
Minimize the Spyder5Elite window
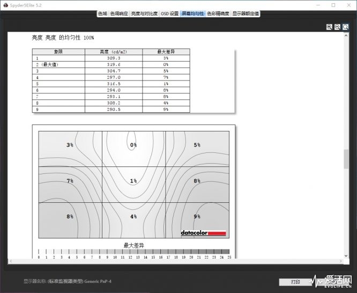(318, 5)
